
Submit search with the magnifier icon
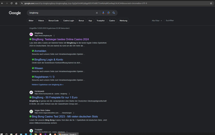click(114, 13)
